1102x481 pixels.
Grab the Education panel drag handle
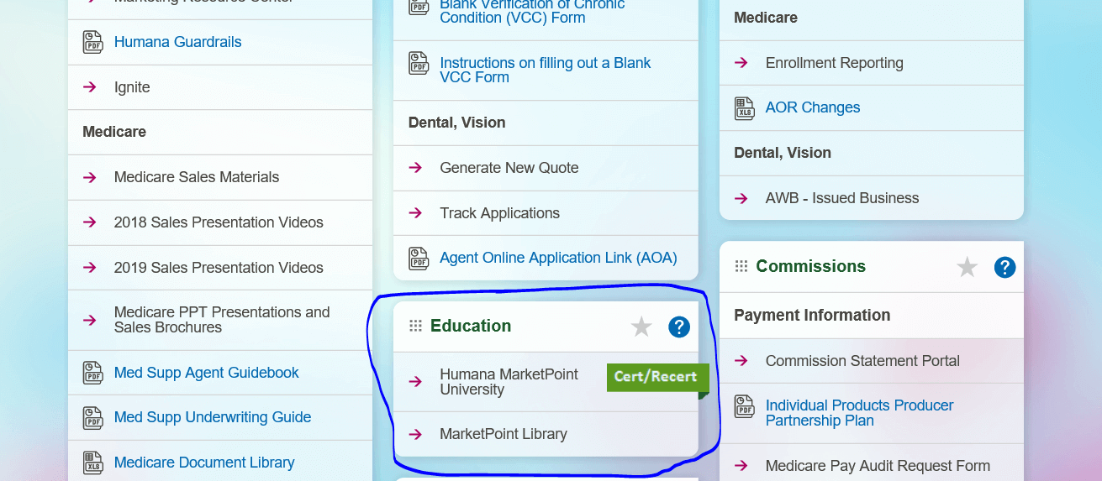coord(415,326)
